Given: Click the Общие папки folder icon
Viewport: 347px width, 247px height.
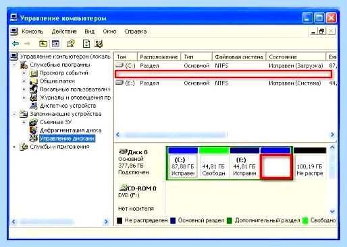Looking at the screenshot, I should pos(33,81).
